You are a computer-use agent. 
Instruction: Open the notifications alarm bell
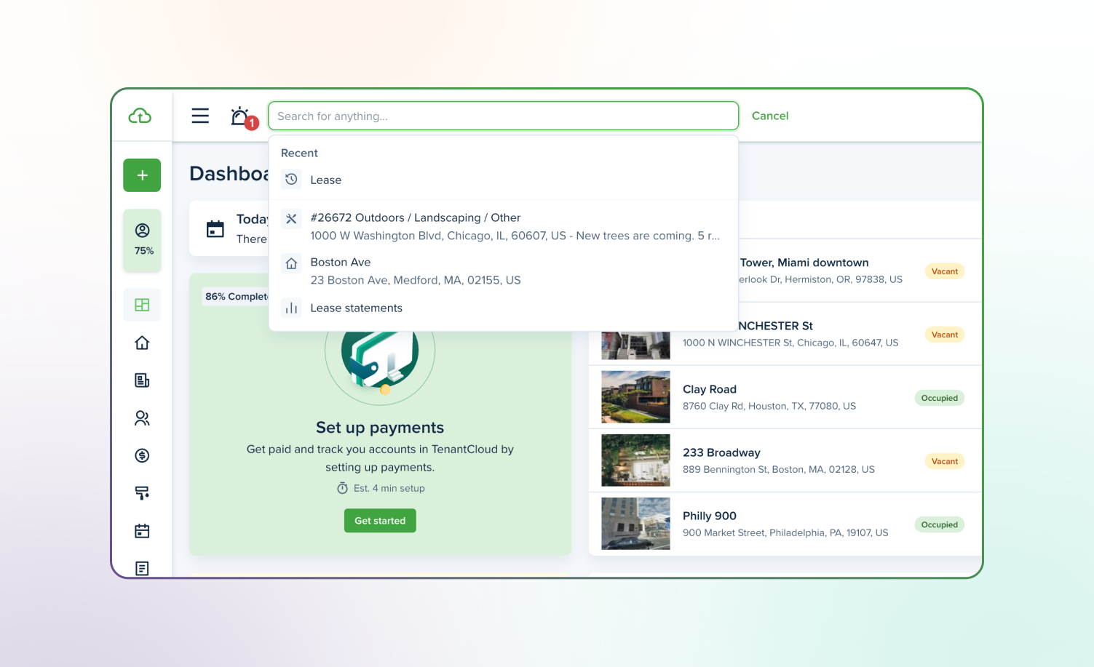click(x=243, y=117)
